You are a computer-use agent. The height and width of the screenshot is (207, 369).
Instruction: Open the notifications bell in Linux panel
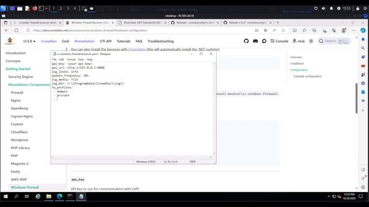pos(332,8)
